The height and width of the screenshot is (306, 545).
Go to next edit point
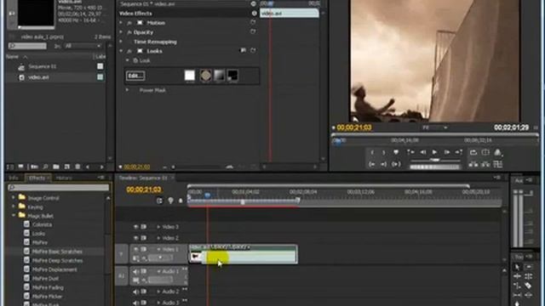click(459, 152)
